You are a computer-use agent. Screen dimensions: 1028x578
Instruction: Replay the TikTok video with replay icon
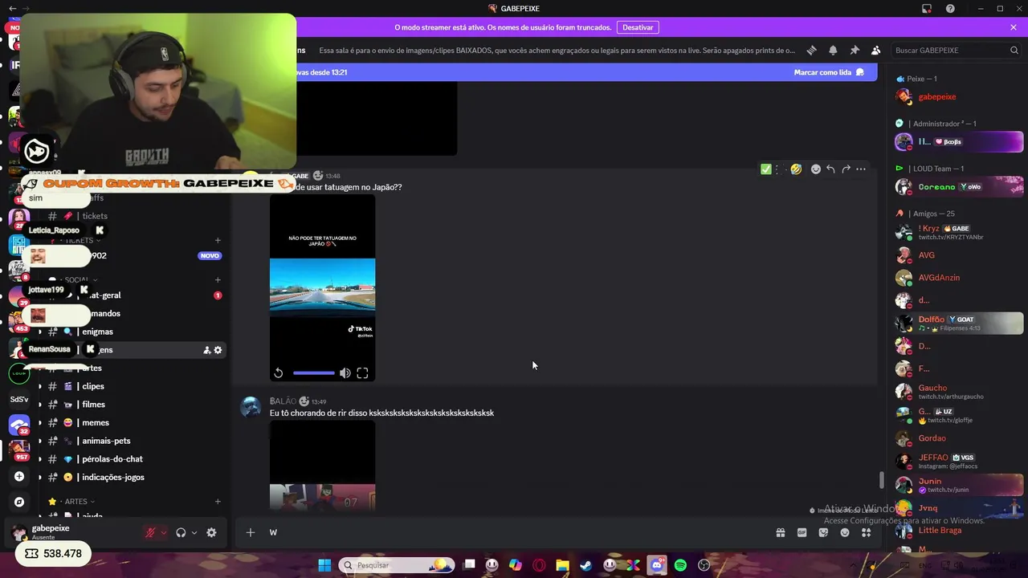(x=278, y=373)
